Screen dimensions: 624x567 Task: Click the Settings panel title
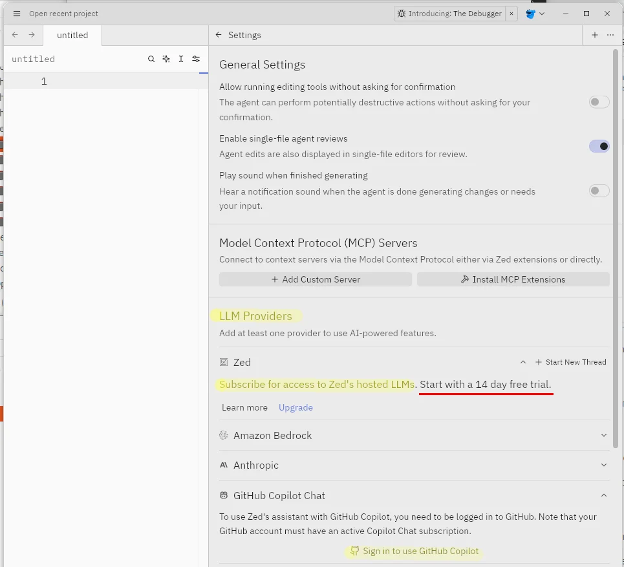tap(244, 35)
